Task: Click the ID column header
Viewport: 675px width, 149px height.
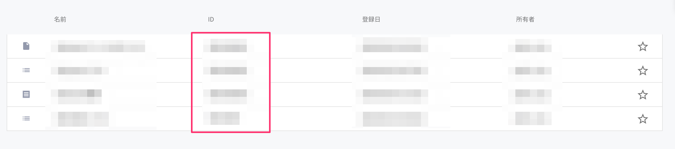Action: coord(211,19)
